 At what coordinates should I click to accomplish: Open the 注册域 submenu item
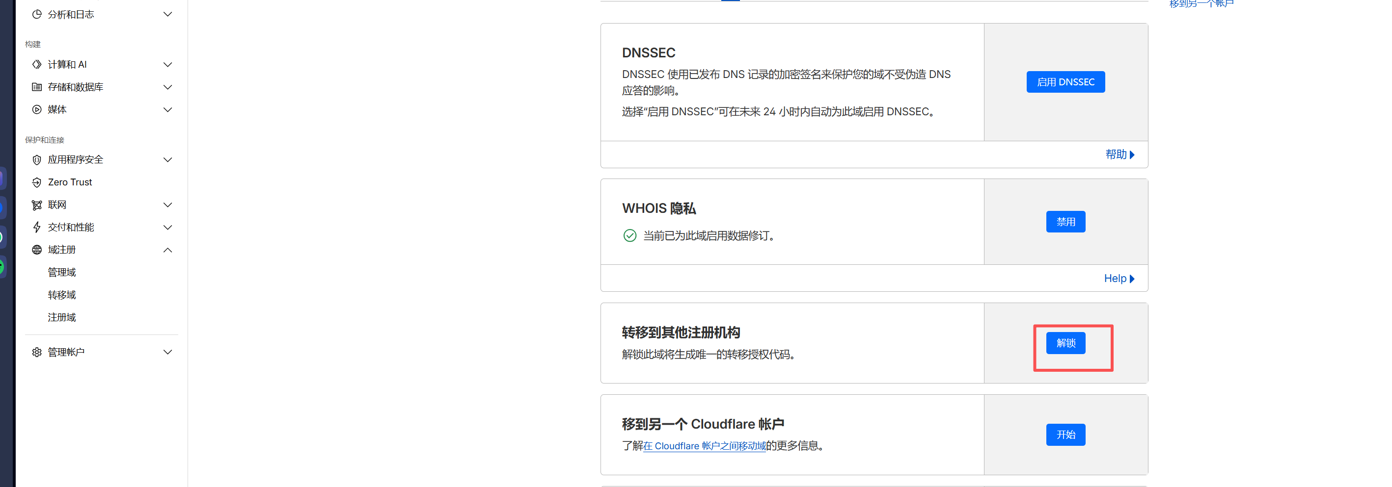click(61, 317)
